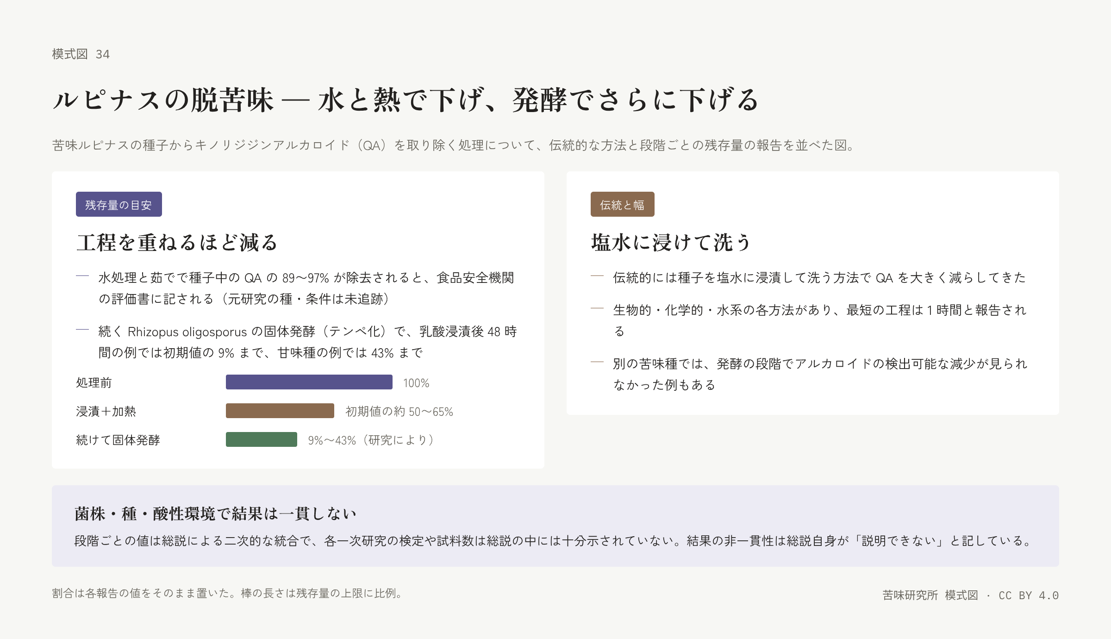Select the 残存量の目安 purple tag

tap(119, 204)
